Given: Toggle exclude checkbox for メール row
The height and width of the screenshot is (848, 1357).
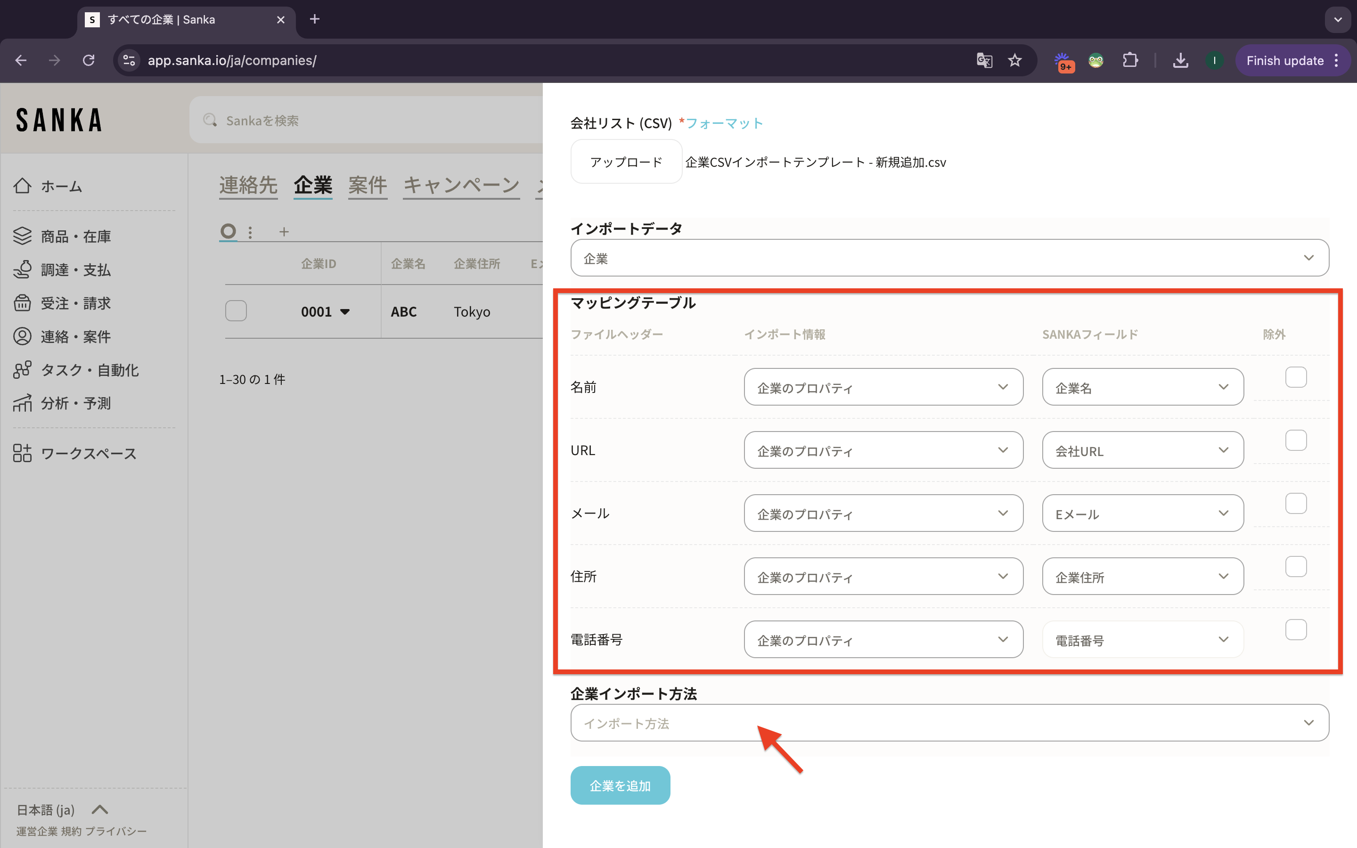Looking at the screenshot, I should pos(1295,504).
